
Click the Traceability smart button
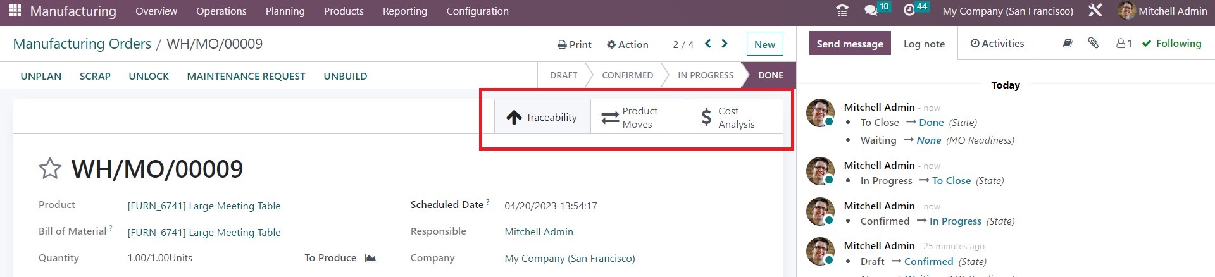[x=542, y=117]
